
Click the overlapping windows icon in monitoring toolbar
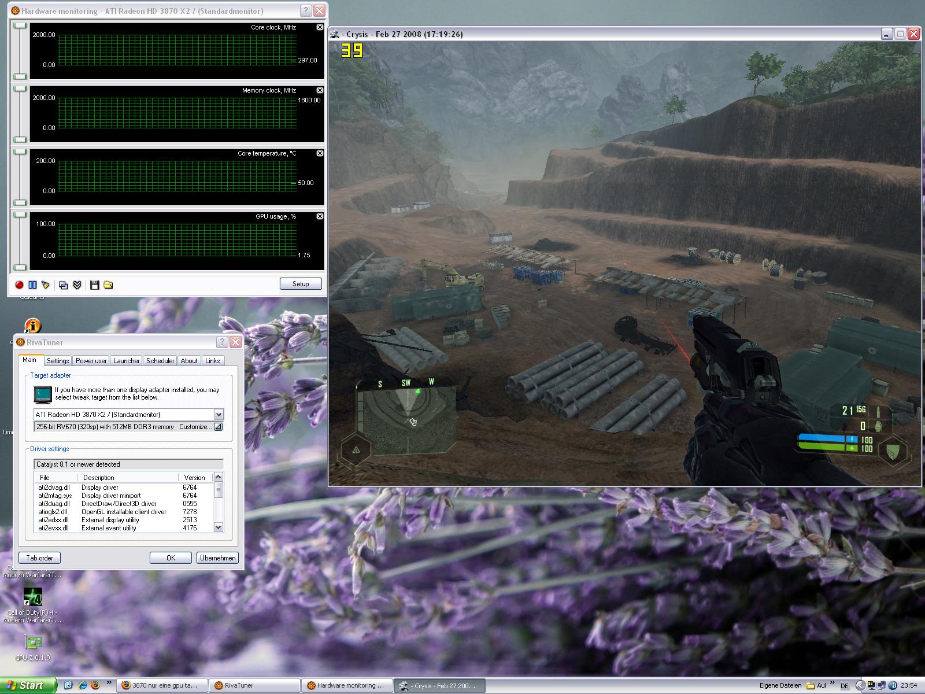(64, 285)
